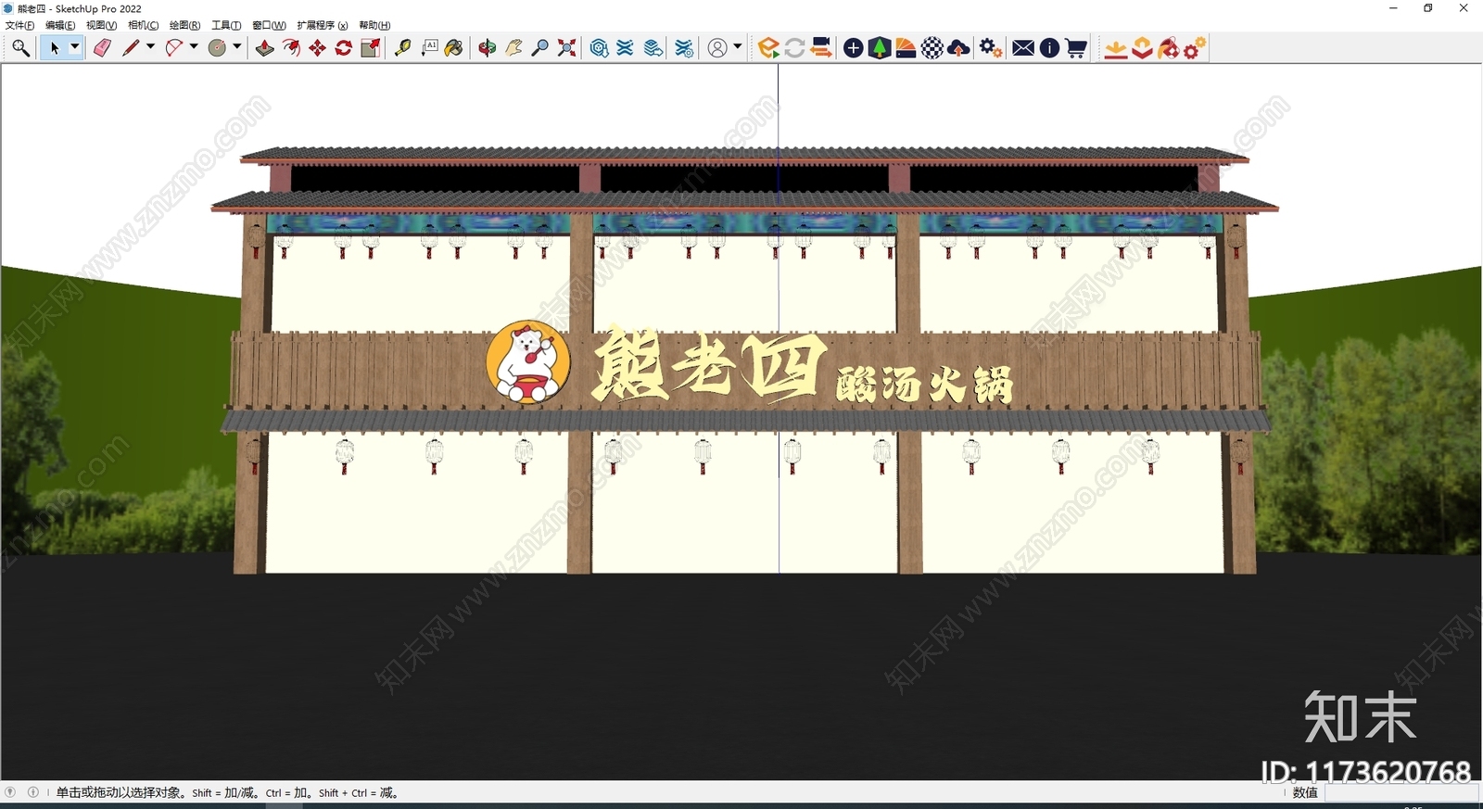Click the red gears plugin settings icon
Viewport: 1483px width, 809px height.
1195,48
